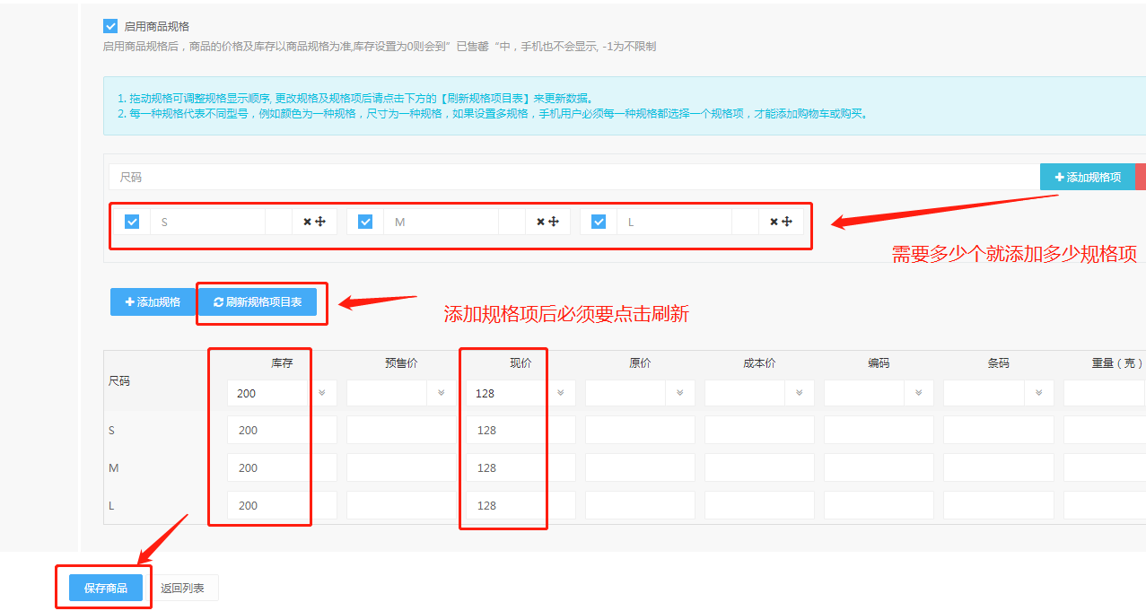Apply batch 预售价 value with double-chevron icon
Image resolution: width=1146 pixels, height=611 pixels.
pyautogui.click(x=442, y=393)
